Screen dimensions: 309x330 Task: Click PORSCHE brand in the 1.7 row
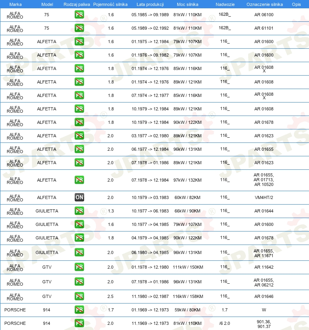click(15, 310)
